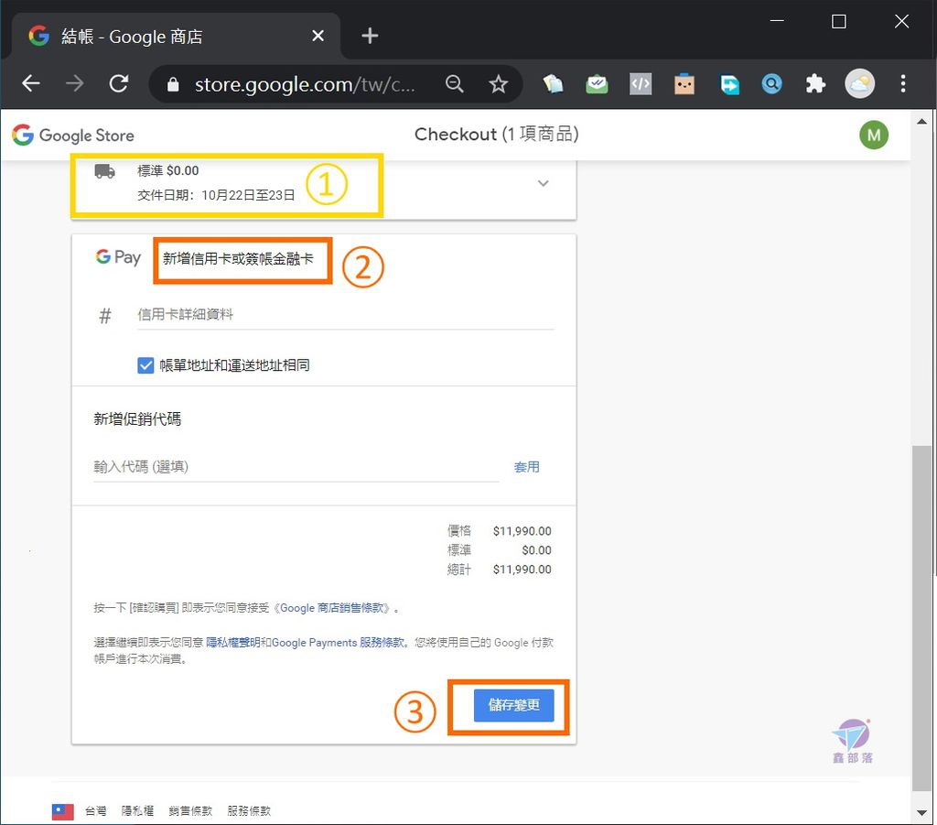Maximize the Chrome window

pyautogui.click(x=839, y=22)
